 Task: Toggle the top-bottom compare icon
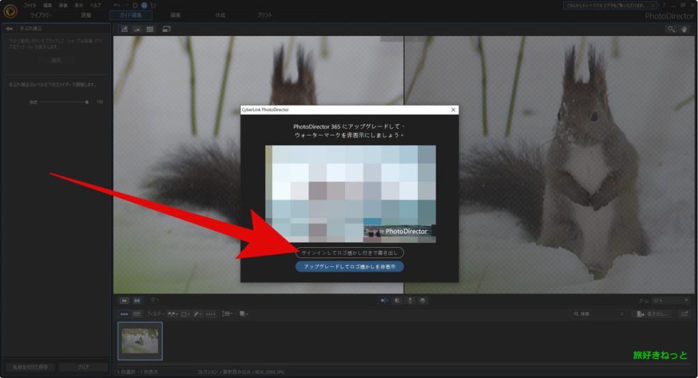(x=410, y=300)
